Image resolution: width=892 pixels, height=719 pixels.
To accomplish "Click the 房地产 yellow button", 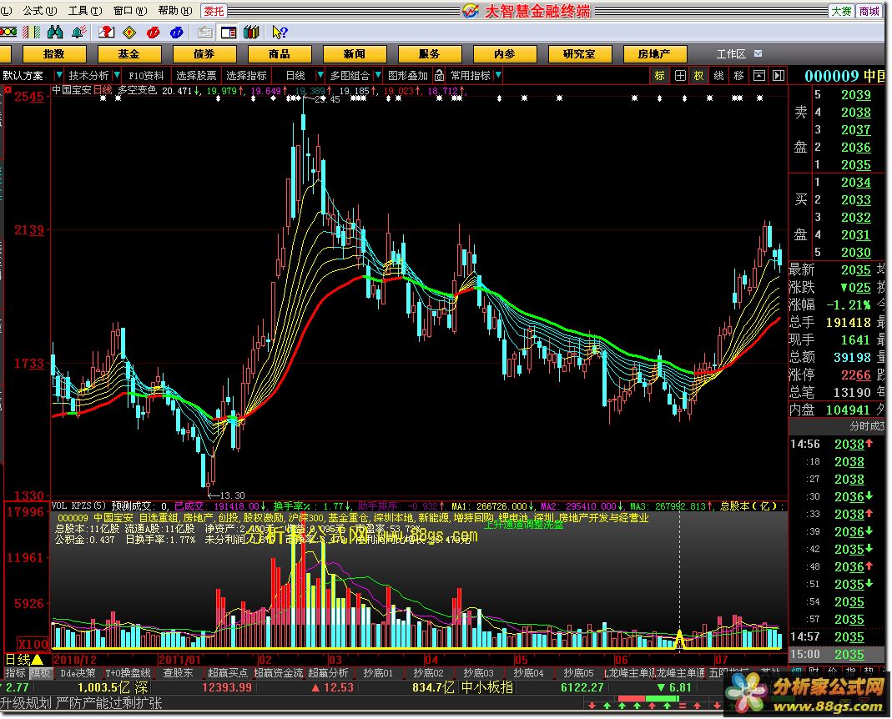I will (x=655, y=54).
